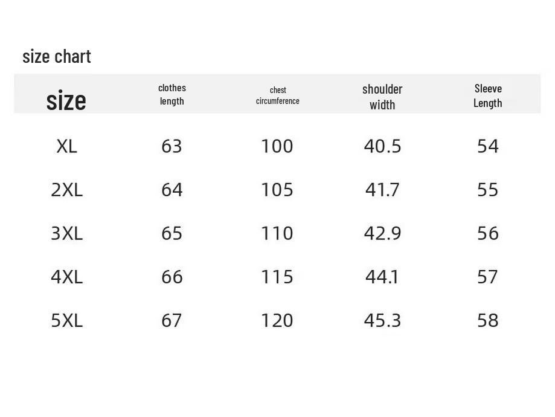Viewport: 555px width, 417px height.
Task: Click chest circumference value 105
Action: 277,190
